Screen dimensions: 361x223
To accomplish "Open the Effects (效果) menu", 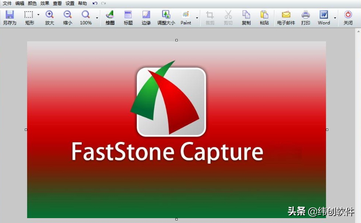I will [x=45, y=3].
